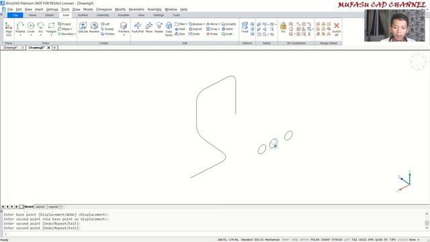Select the Polygon tool
Screen dimensions: 430x242
(x=51, y=28)
